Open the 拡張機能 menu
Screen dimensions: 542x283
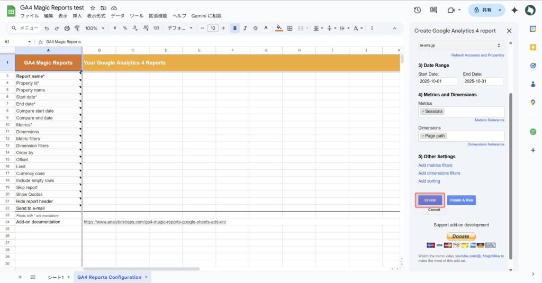(x=157, y=16)
